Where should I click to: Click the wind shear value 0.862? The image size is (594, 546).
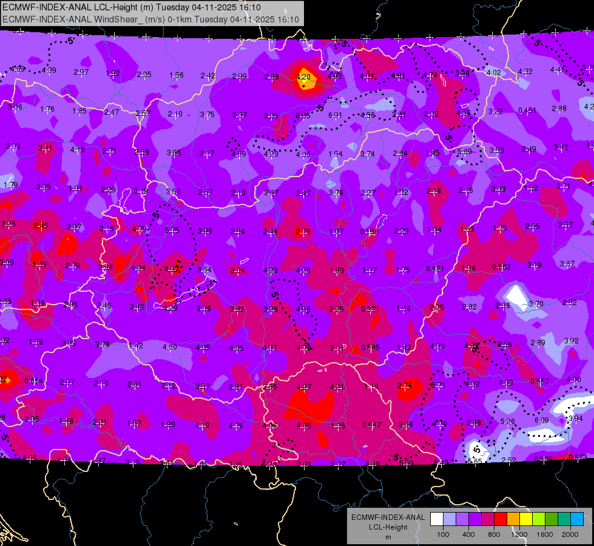pos(501,267)
